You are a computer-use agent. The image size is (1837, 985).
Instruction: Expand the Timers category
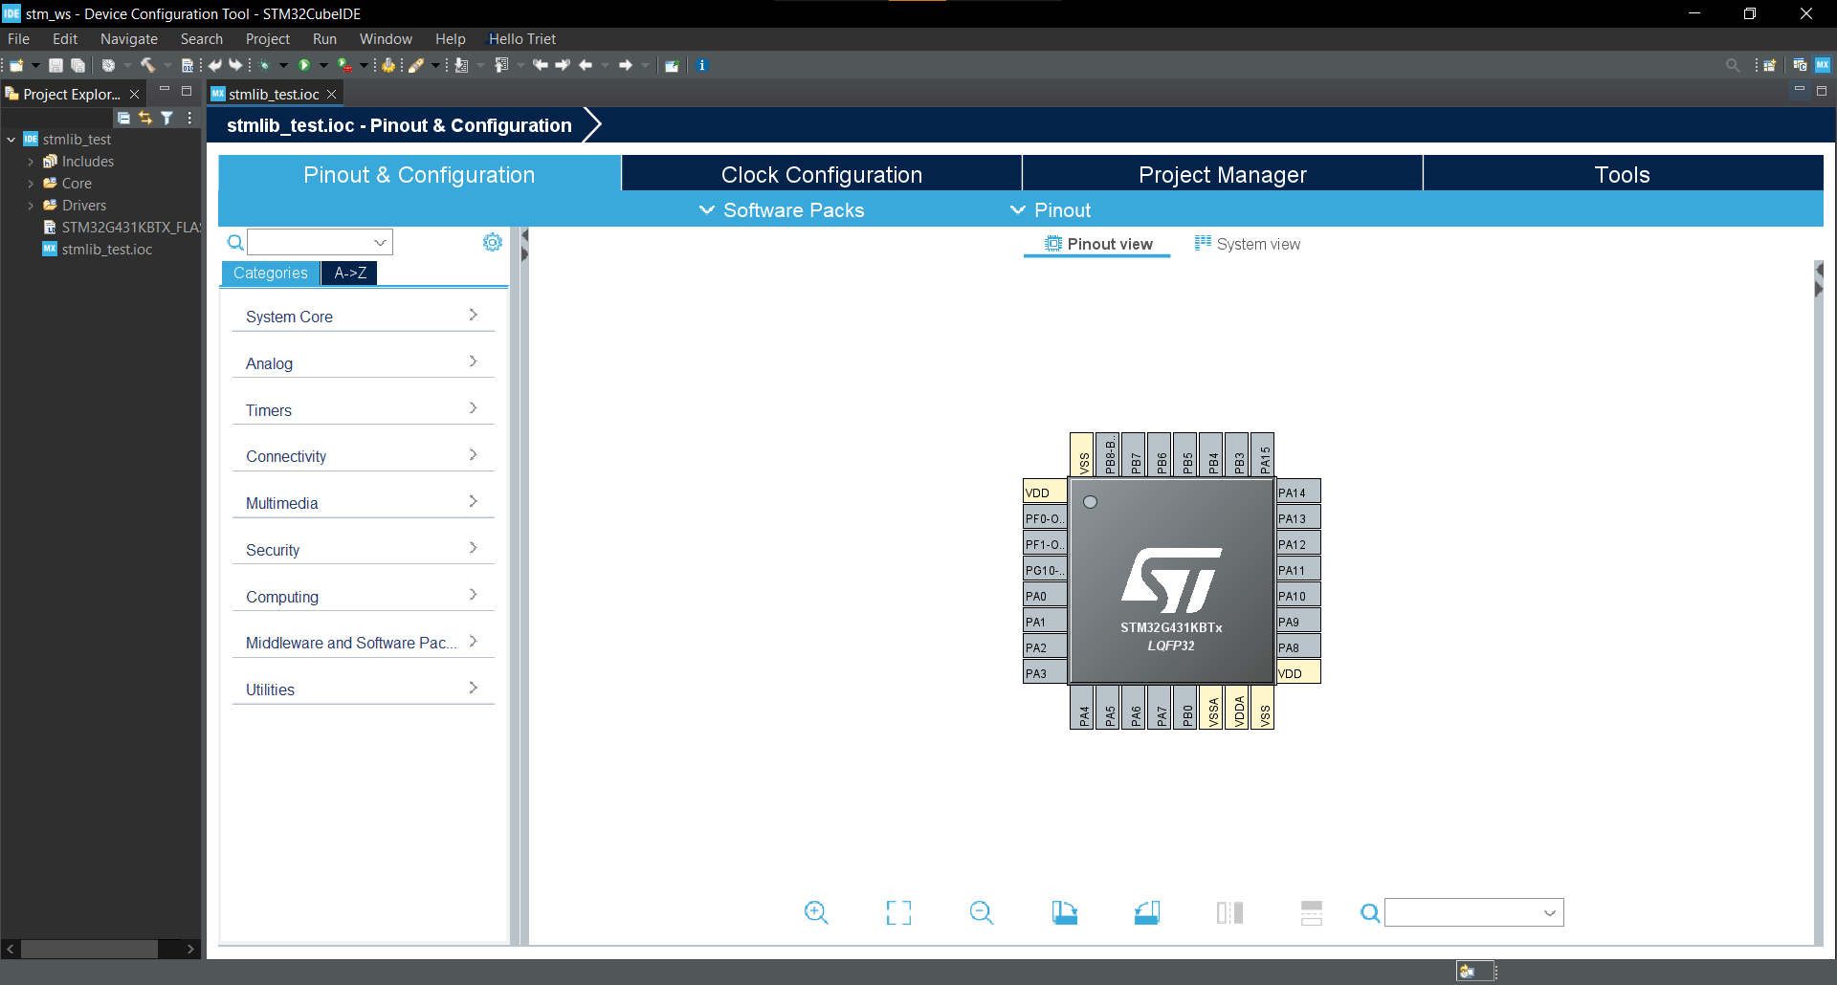click(363, 410)
